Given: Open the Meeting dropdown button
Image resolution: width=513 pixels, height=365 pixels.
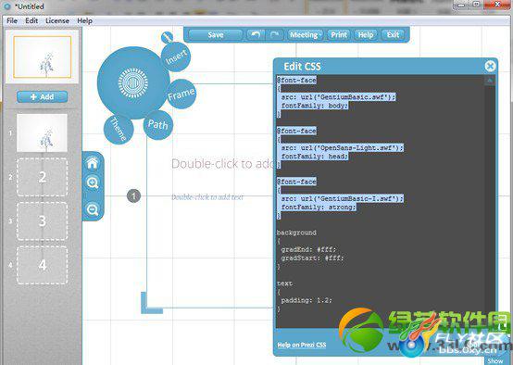Looking at the screenshot, I should [305, 34].
